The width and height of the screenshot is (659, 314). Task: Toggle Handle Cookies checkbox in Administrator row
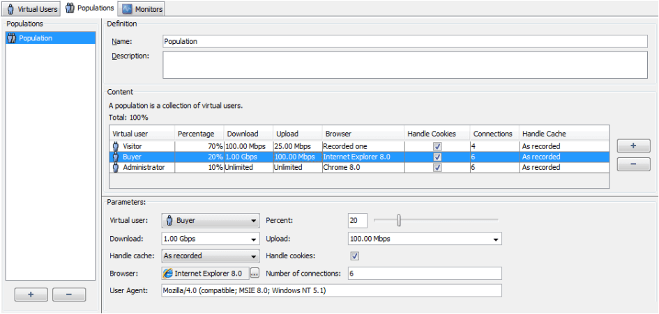pyautogui.click(x=437, y=167)
